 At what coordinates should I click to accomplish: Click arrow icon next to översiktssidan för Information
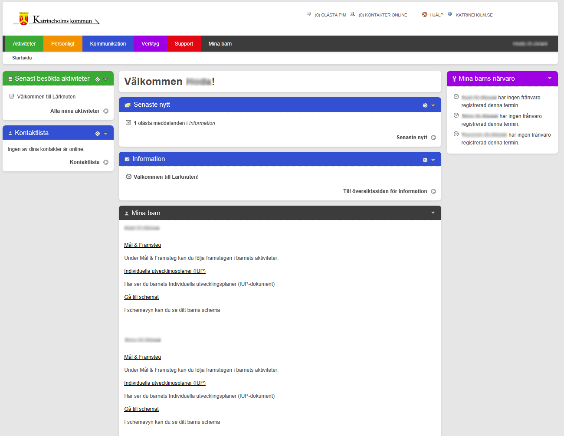(x=433, y=191)
